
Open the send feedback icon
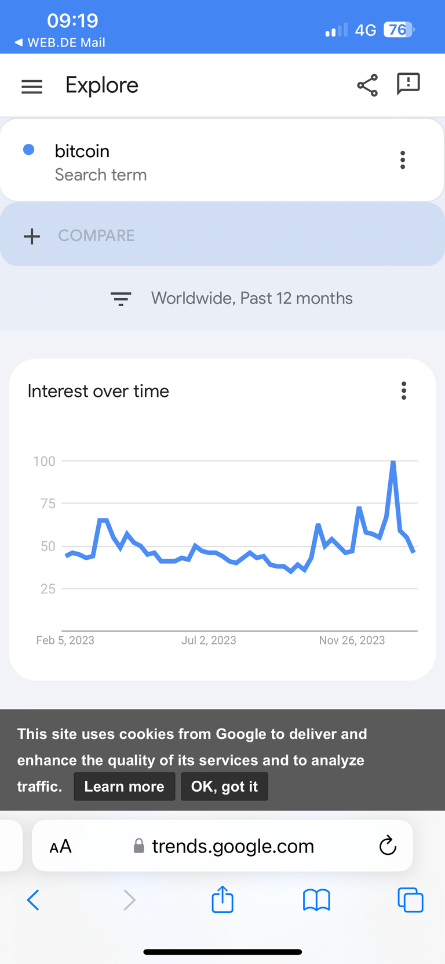pyautogui.click(x=408, y=84)
